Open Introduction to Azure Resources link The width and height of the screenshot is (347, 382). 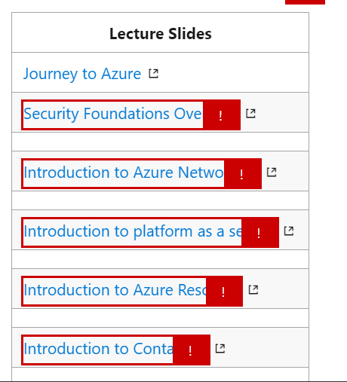(x=115, y=290)
